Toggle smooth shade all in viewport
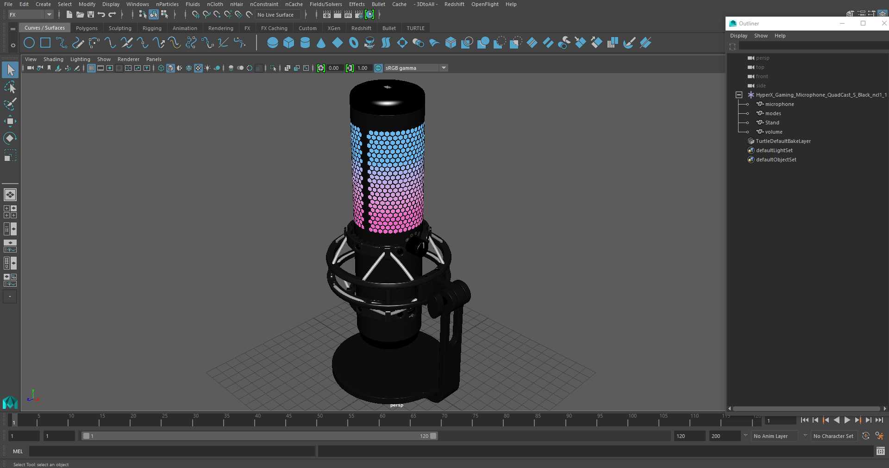Image resolution: width=889 pixels, height=468 pixels. tap(170, 68)
